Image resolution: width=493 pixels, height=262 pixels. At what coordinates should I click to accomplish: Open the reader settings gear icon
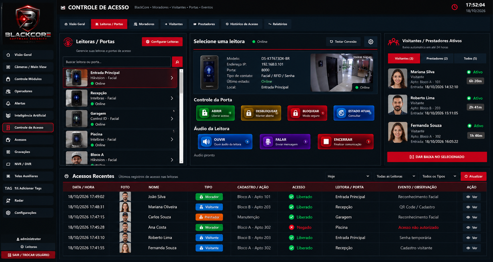click(x=371, y=42)
